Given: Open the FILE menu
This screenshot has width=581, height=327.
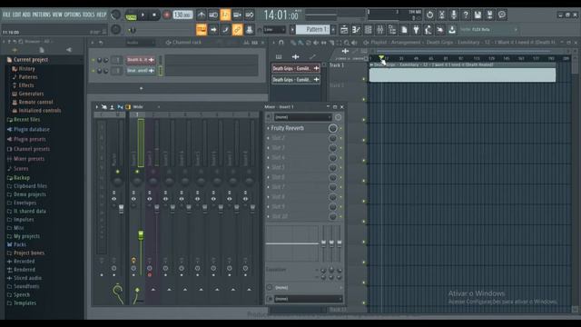Looking at the screenshot, I should (6, 15).
